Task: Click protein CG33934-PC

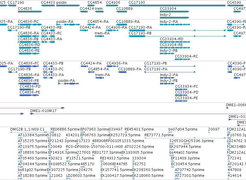Action: click(181, 90)
